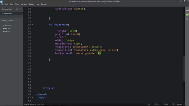Toggle INS insert mode in status bar
This screenshot has height=106, width=189.
[x=149, y=104]
